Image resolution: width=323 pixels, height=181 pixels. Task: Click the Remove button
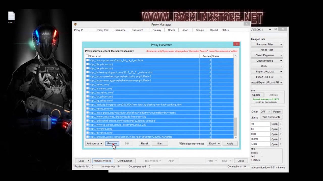(112, 144)
